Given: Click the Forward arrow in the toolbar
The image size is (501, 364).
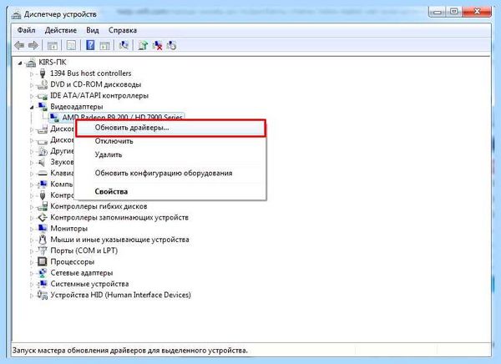Looking at the screenshot, I should click(x=33, y=46).
